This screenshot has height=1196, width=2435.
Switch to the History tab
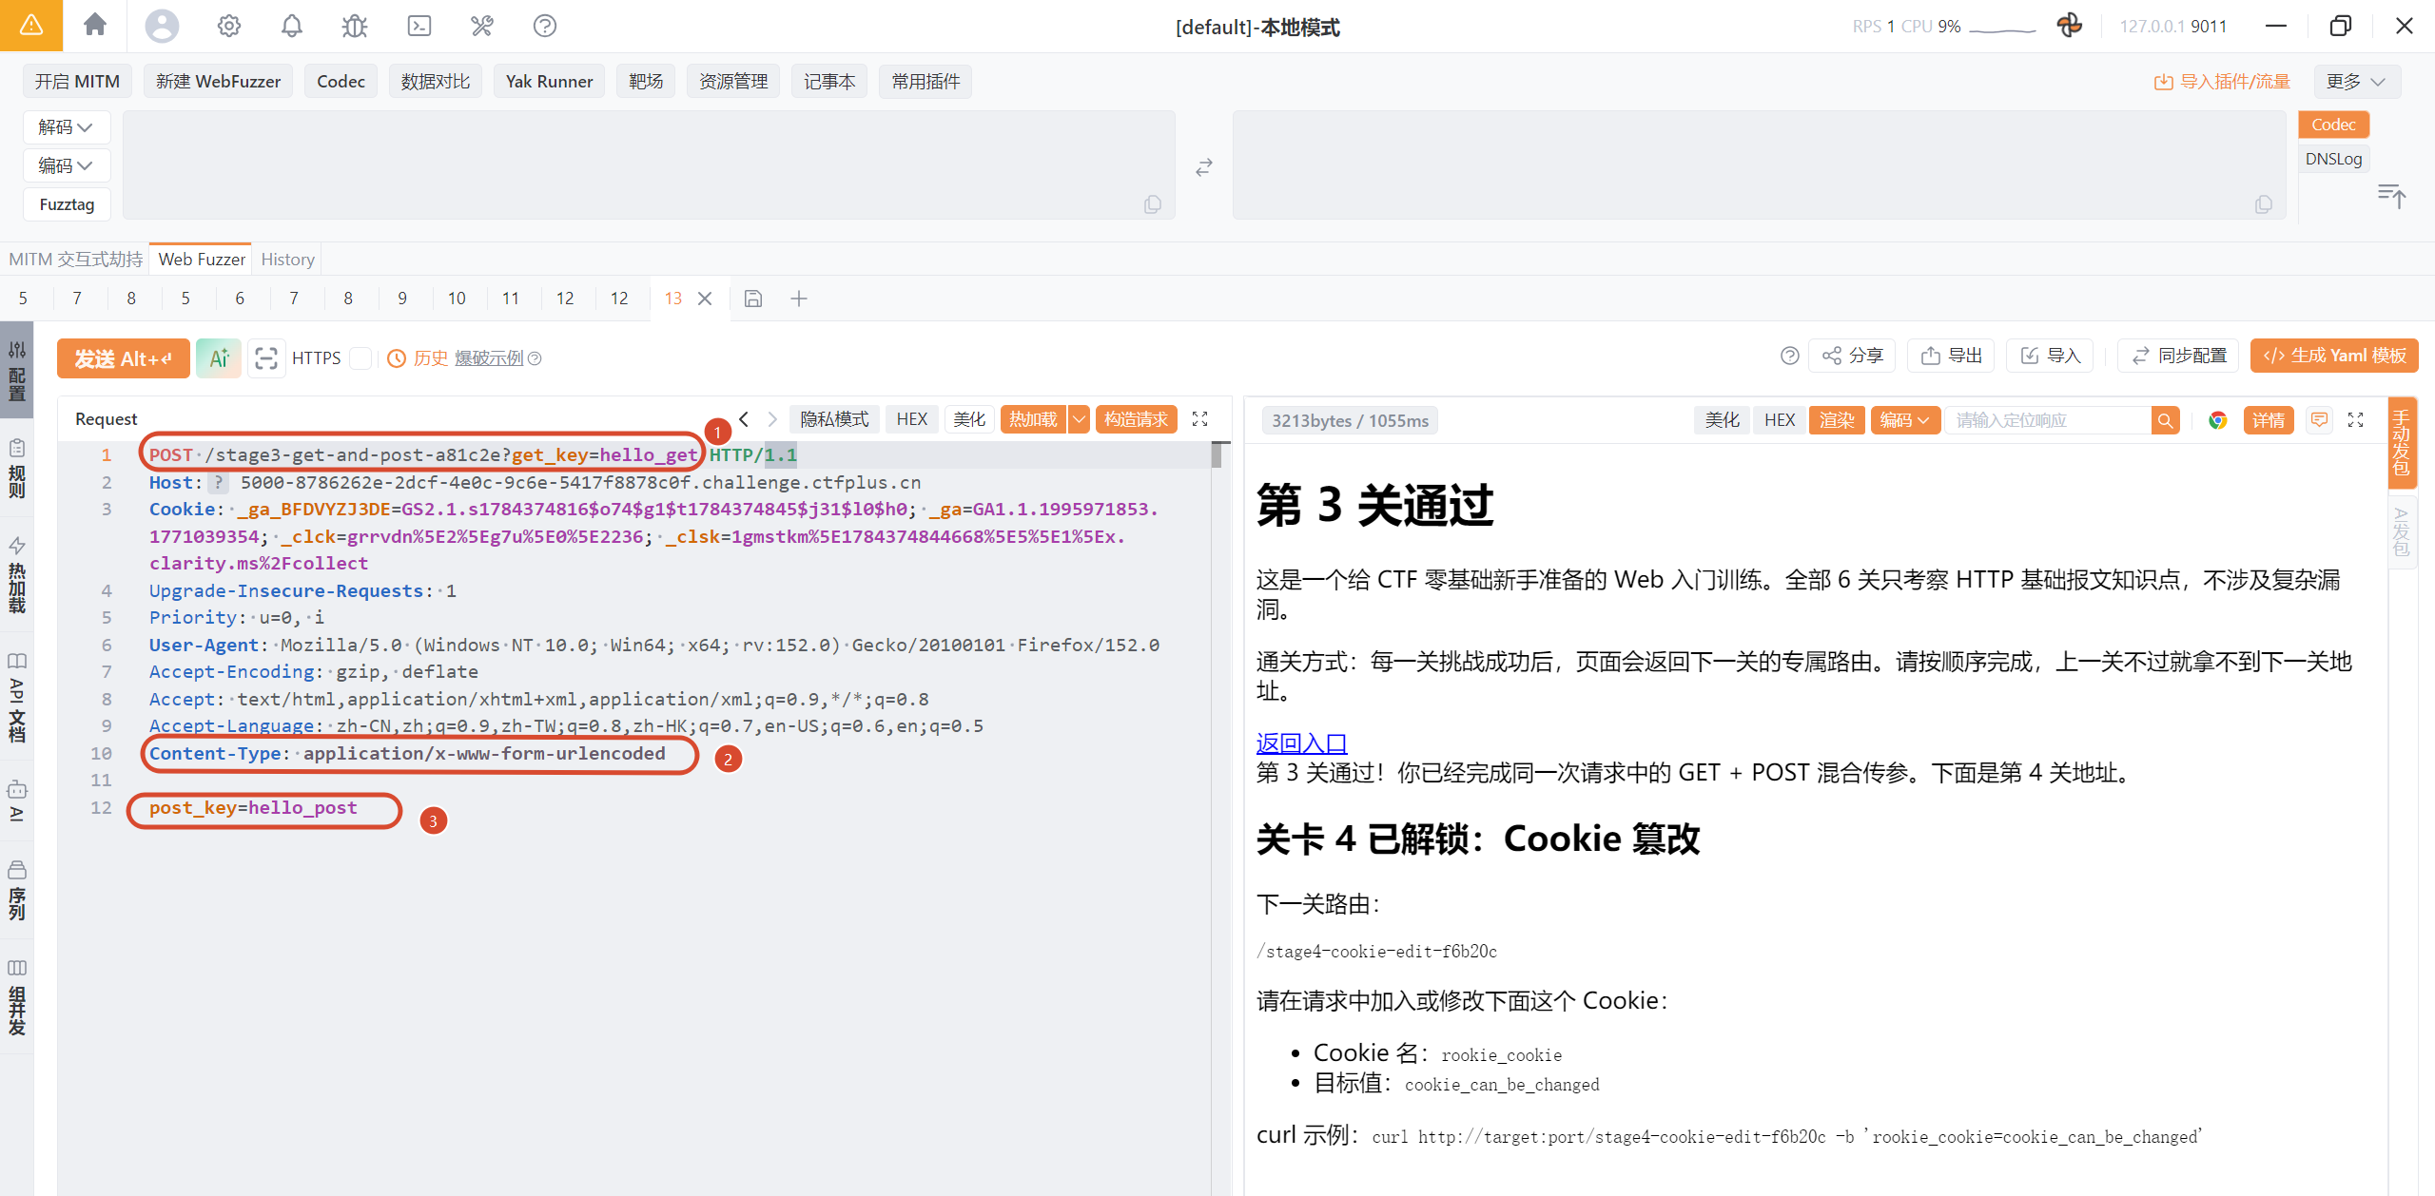click(287, 260)
